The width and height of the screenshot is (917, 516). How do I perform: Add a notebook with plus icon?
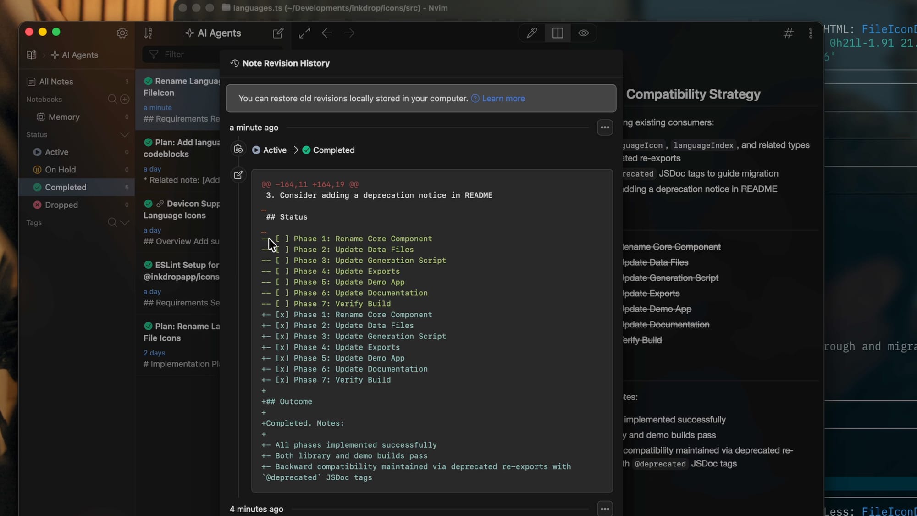[x=124, y=100]
